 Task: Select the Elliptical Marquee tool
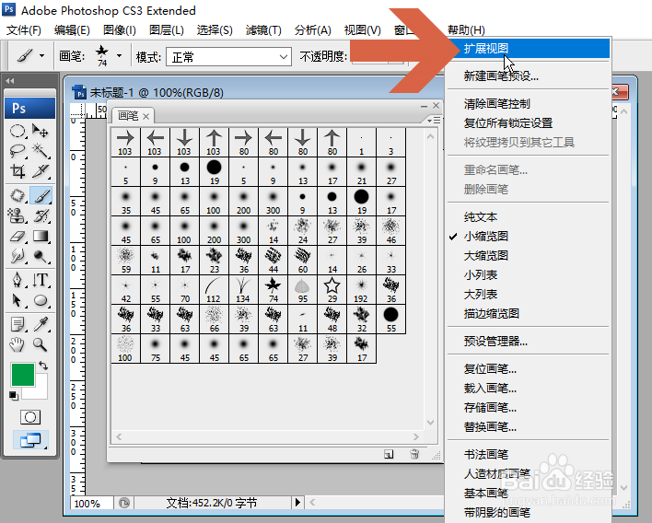click(17, 132)
